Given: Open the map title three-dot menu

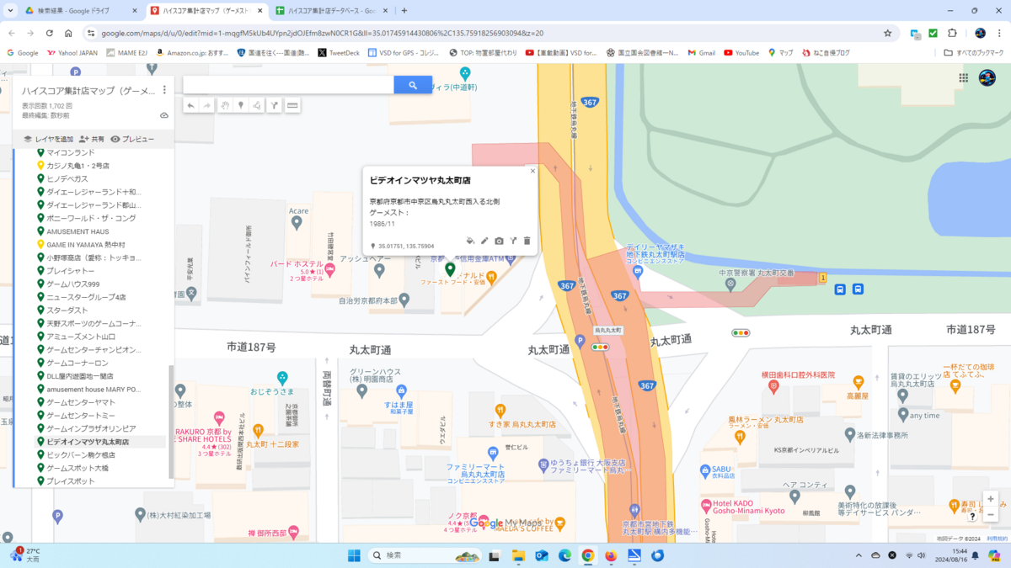Looking at the screenshot, I should tap(164, 90).
